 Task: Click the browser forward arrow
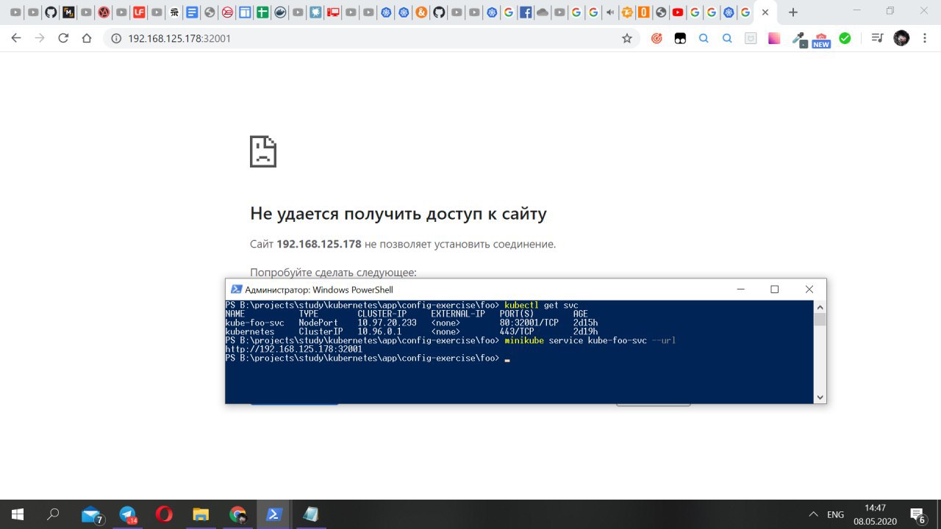point(40,38)
